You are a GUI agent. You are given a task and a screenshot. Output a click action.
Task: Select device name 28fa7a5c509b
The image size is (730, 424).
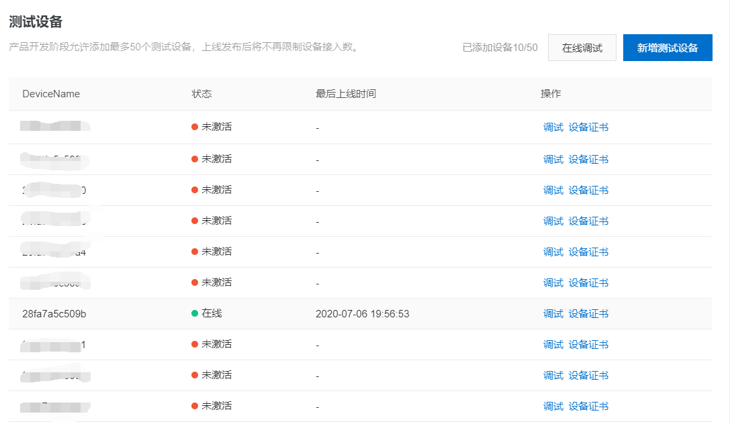coord(54,313)
